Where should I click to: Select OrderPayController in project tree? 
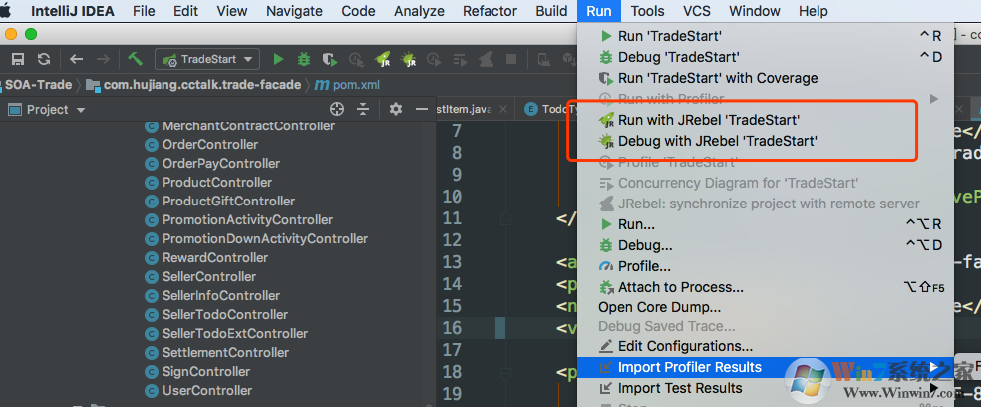coord(221,164)
